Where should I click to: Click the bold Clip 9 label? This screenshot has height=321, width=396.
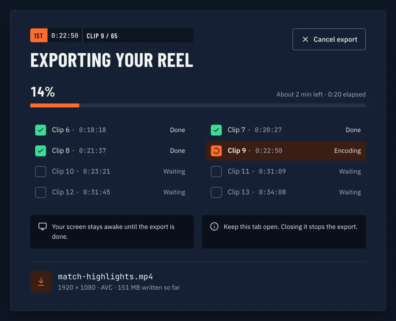[x=237, y=150]
